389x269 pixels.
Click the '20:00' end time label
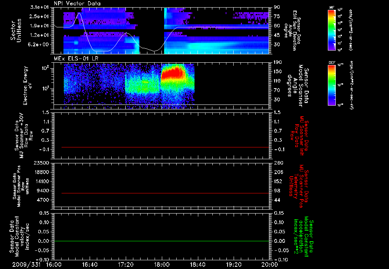pyautogui.click(x=270, y=264)
